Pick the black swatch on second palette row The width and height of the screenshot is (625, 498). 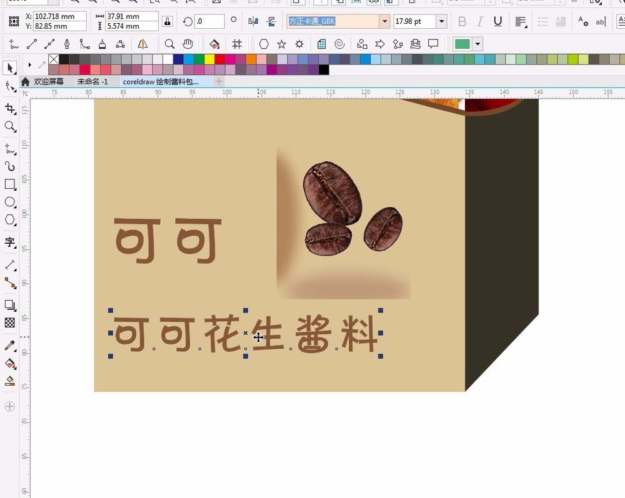click(x=324, y=70)
